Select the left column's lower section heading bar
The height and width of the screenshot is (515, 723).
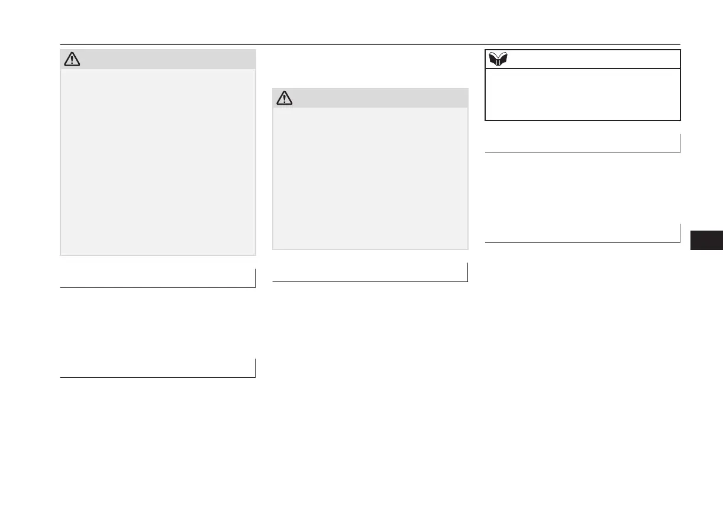pyautogui.click(x=158, y=368)
